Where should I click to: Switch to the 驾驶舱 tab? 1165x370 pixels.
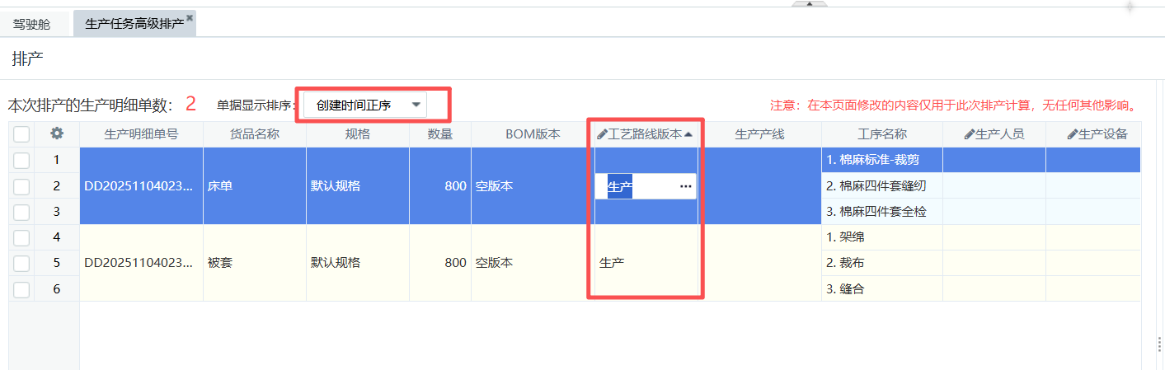31,24
